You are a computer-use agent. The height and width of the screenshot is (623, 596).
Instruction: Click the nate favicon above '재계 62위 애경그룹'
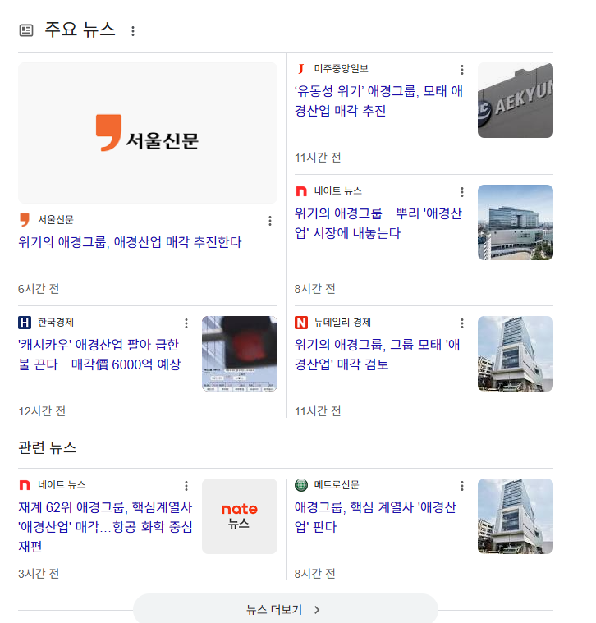(x=25, y=485)
